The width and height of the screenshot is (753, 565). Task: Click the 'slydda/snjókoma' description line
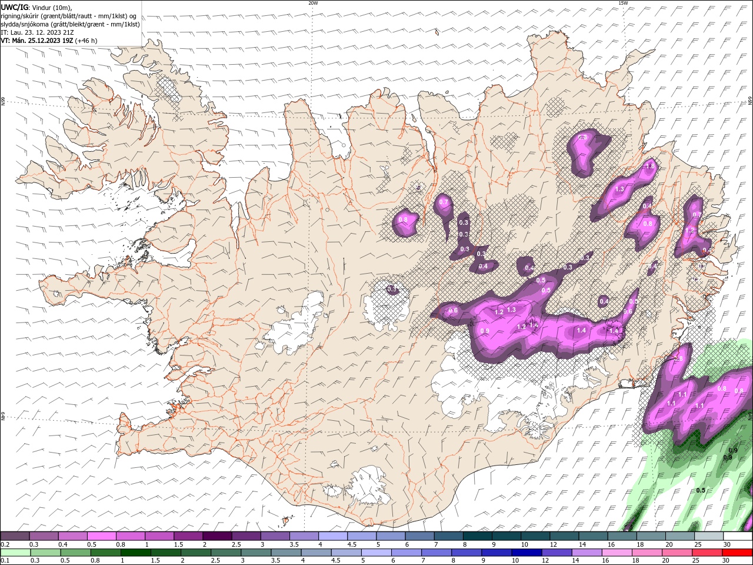[x=70, y=24]
